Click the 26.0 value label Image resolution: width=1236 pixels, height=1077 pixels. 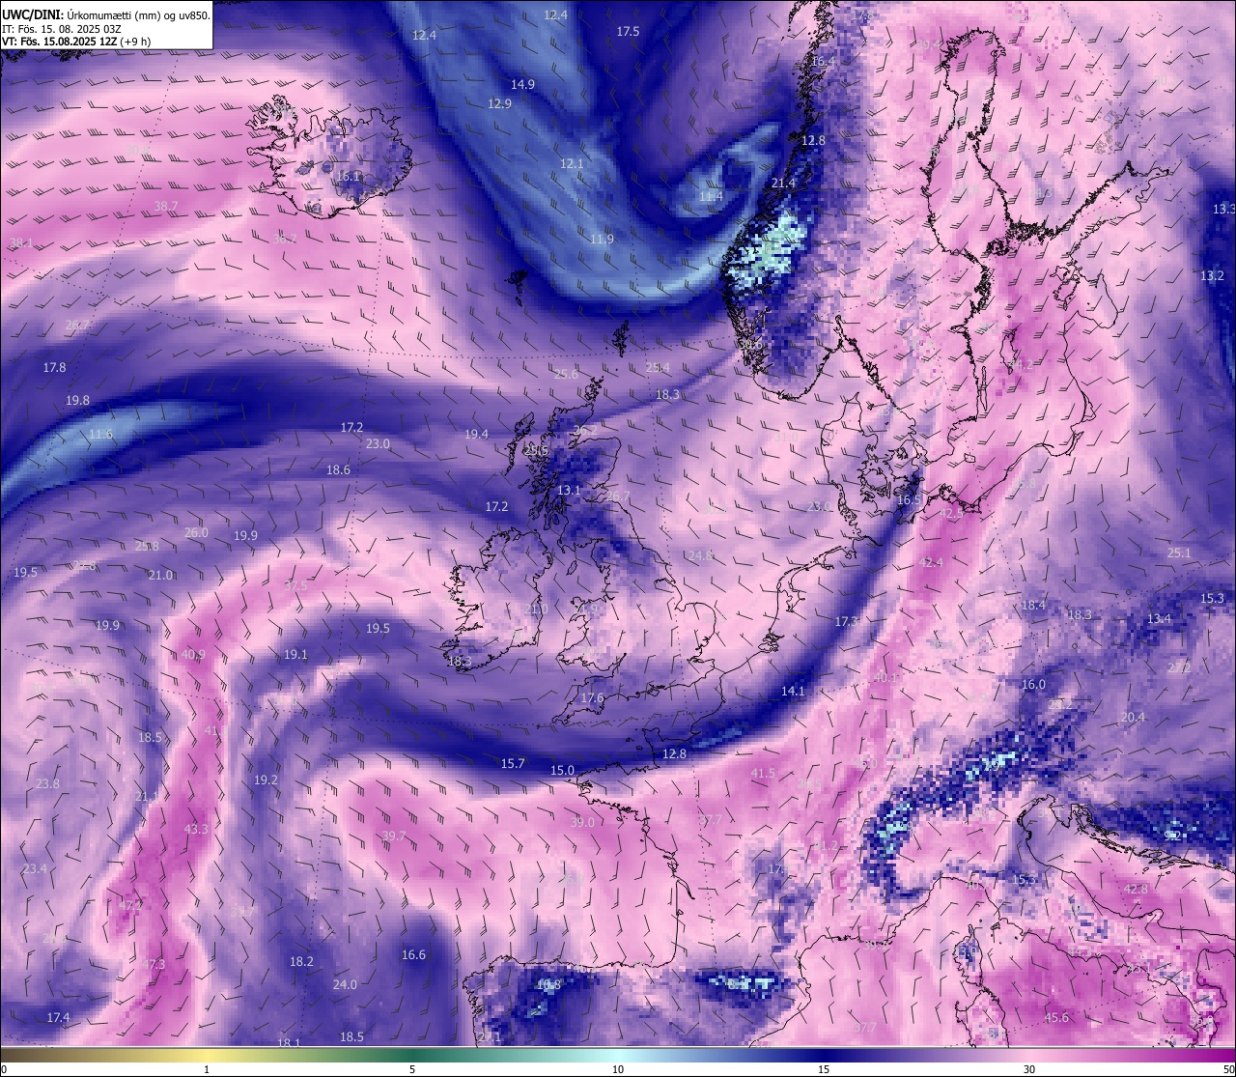click(x=196, y=532)
